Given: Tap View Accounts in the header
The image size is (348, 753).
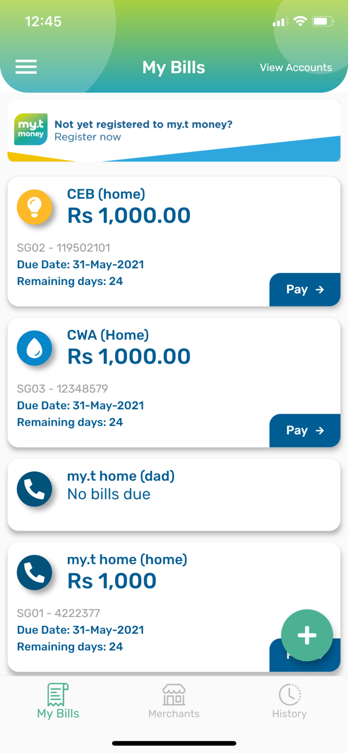Looking at the screenshot, I should pos(295,67).
